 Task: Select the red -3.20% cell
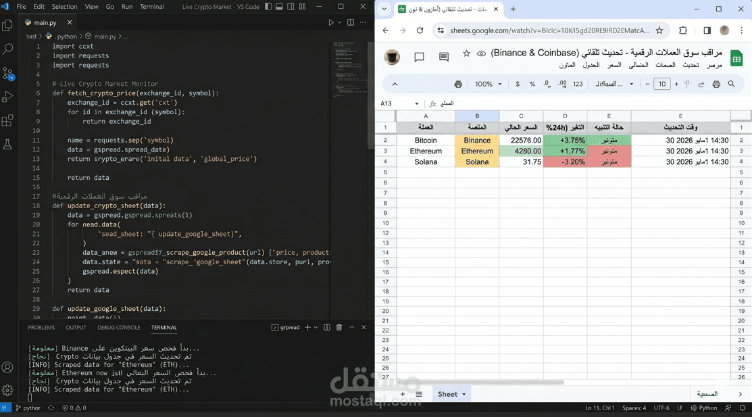point(565,162)
